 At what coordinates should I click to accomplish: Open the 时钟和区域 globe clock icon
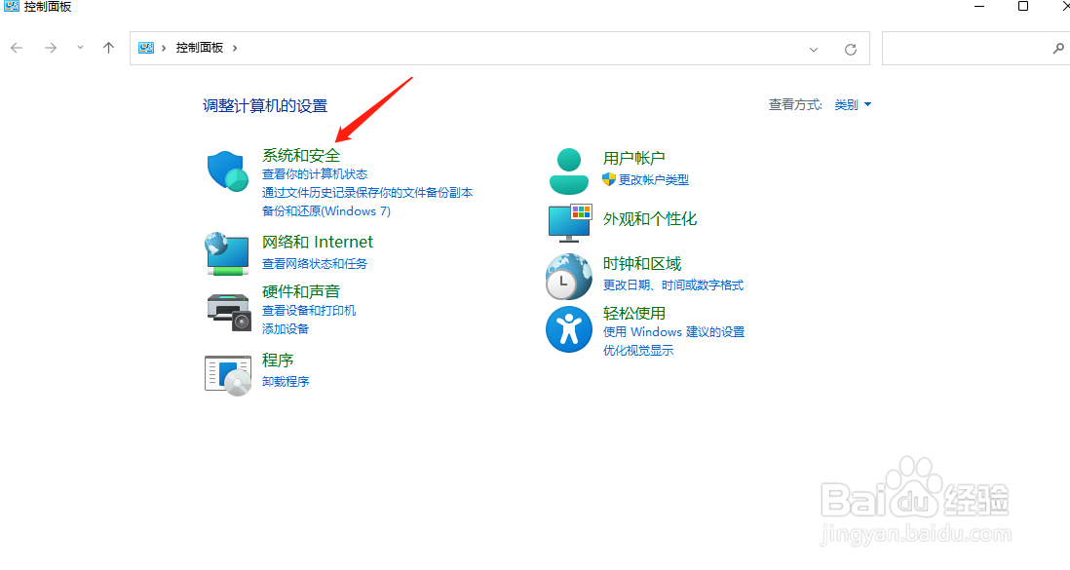[x=568, y=277]
